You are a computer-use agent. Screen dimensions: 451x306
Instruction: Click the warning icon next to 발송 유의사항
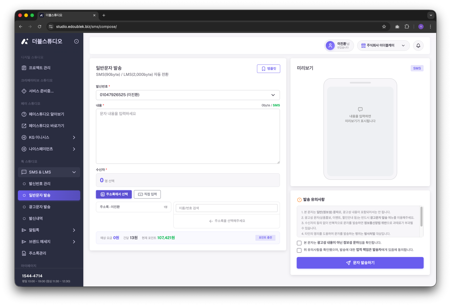point(299,200)
